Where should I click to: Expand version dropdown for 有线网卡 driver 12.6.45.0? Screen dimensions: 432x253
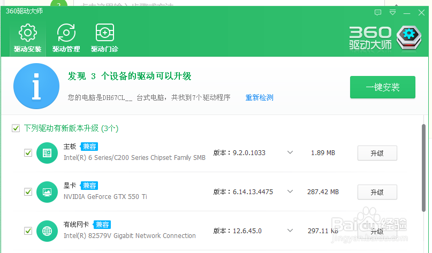tap(290, 231)
